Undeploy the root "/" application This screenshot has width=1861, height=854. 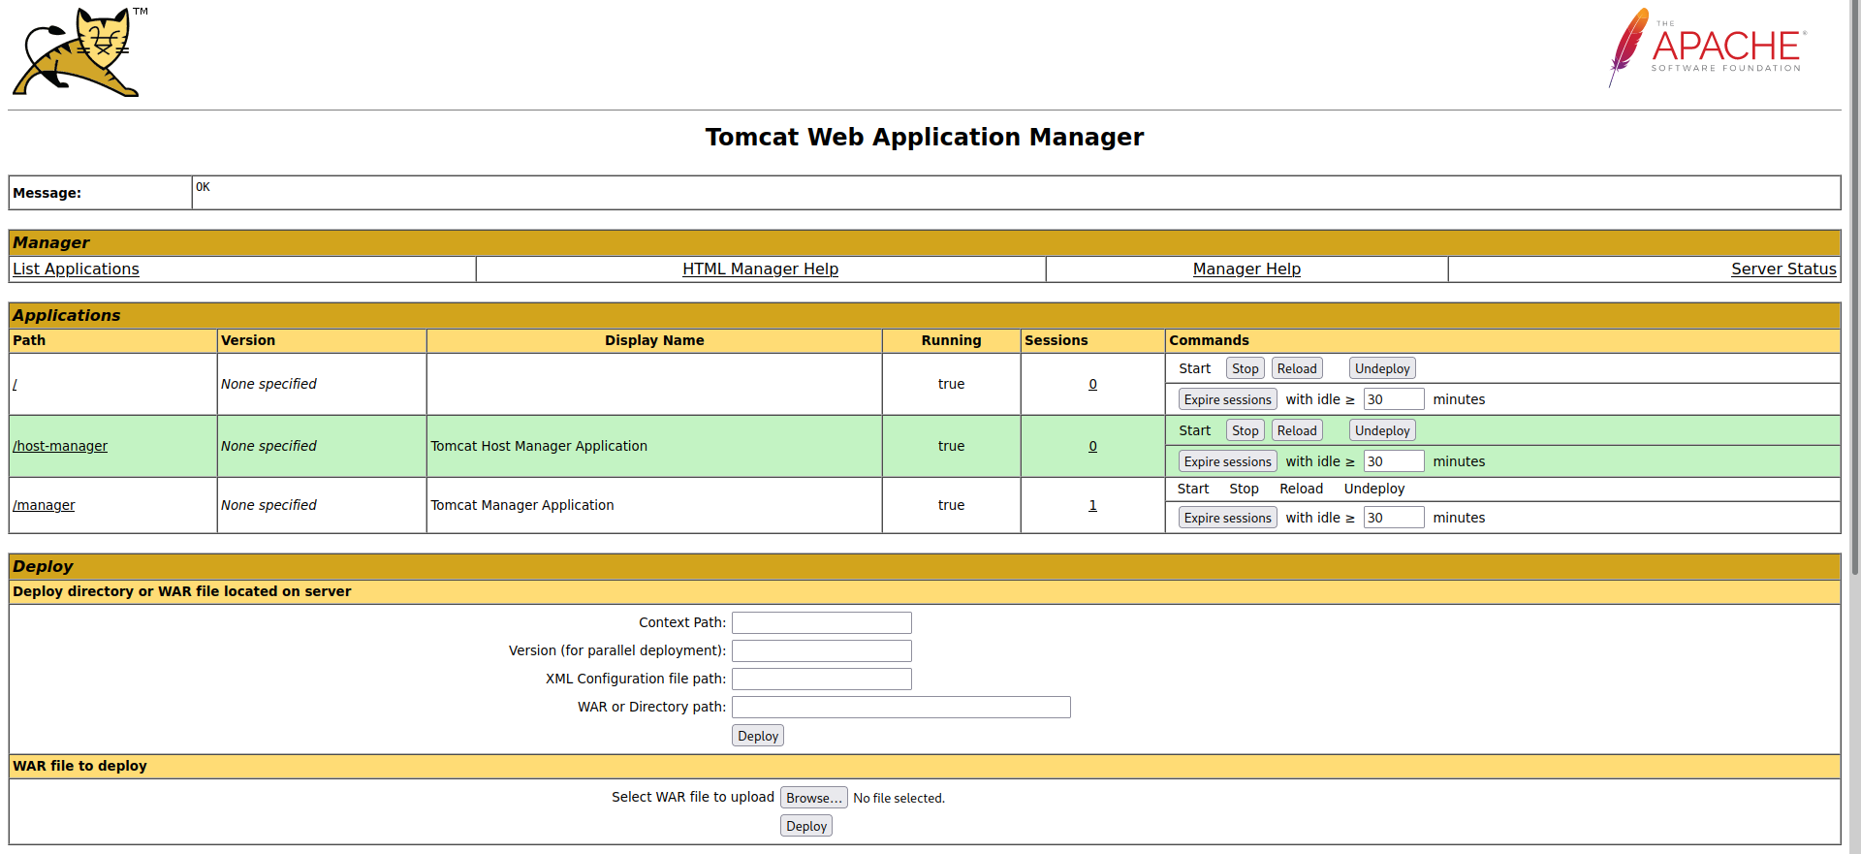coord(1382,369)
